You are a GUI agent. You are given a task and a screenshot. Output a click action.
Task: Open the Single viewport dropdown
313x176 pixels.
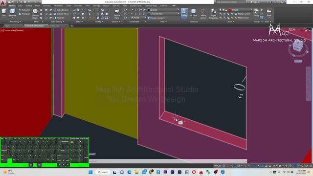coord(157,18)
